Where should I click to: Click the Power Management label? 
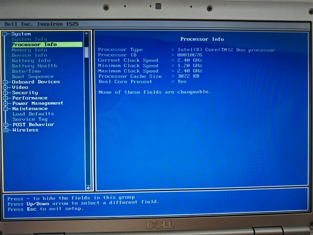point(38,103)
